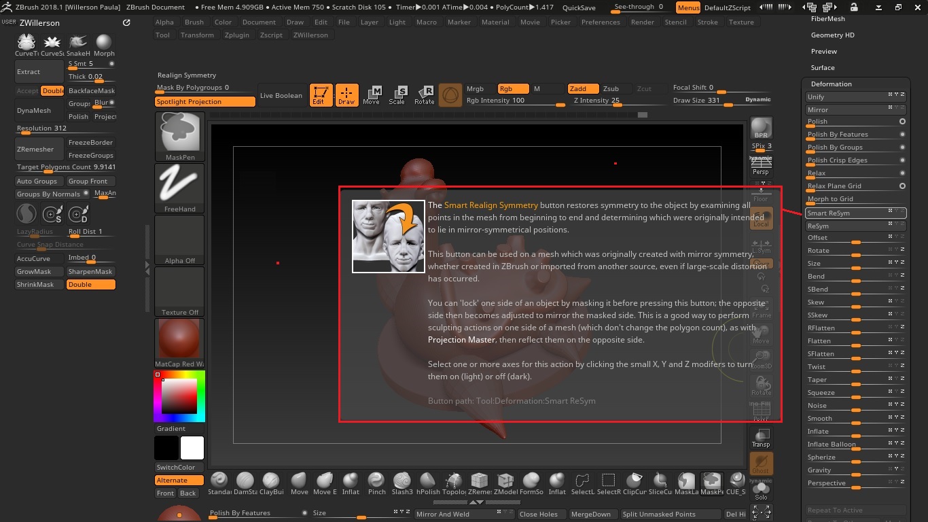Switch to Scale mode
The height and width of the screenshot is (522, 928).
397,95
